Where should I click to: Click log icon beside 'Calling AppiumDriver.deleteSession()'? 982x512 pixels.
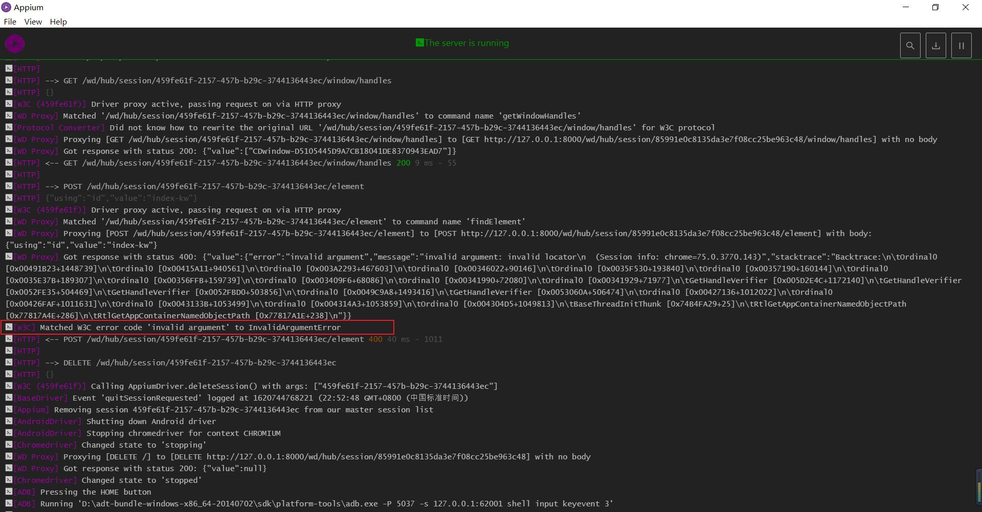coord(9,386)
